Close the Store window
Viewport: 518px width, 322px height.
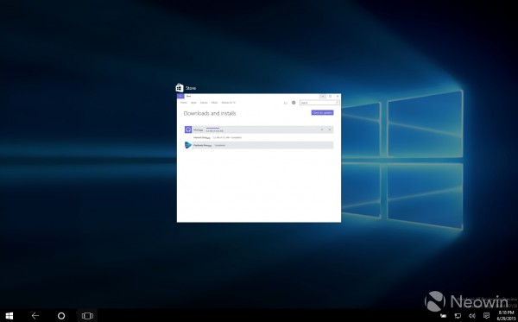[x=338, y=96]
